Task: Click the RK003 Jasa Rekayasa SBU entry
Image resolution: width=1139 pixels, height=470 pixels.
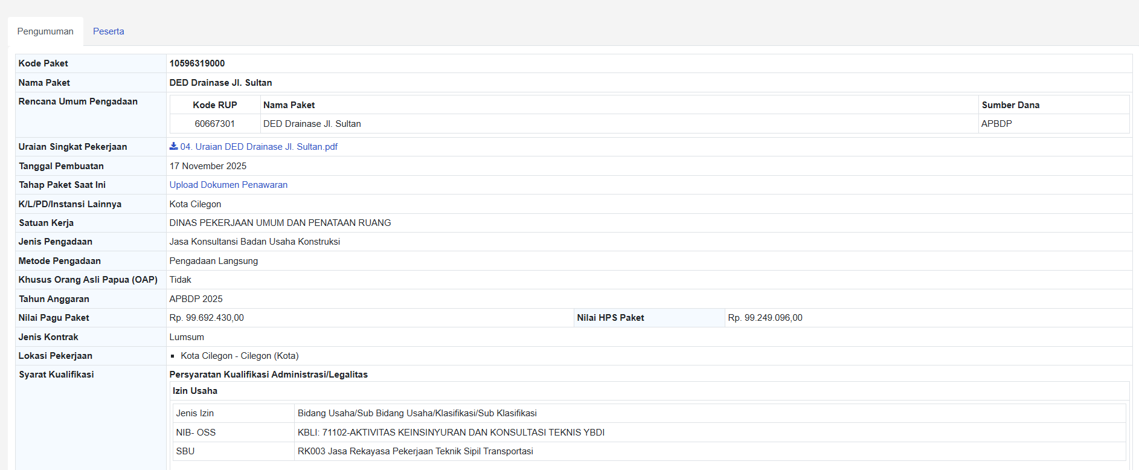Action: point(415,451)
